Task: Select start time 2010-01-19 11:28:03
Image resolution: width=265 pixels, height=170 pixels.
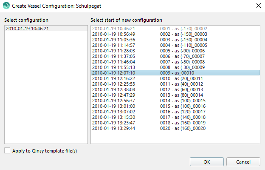Action: pyautogui.click(x=175, y=51)
